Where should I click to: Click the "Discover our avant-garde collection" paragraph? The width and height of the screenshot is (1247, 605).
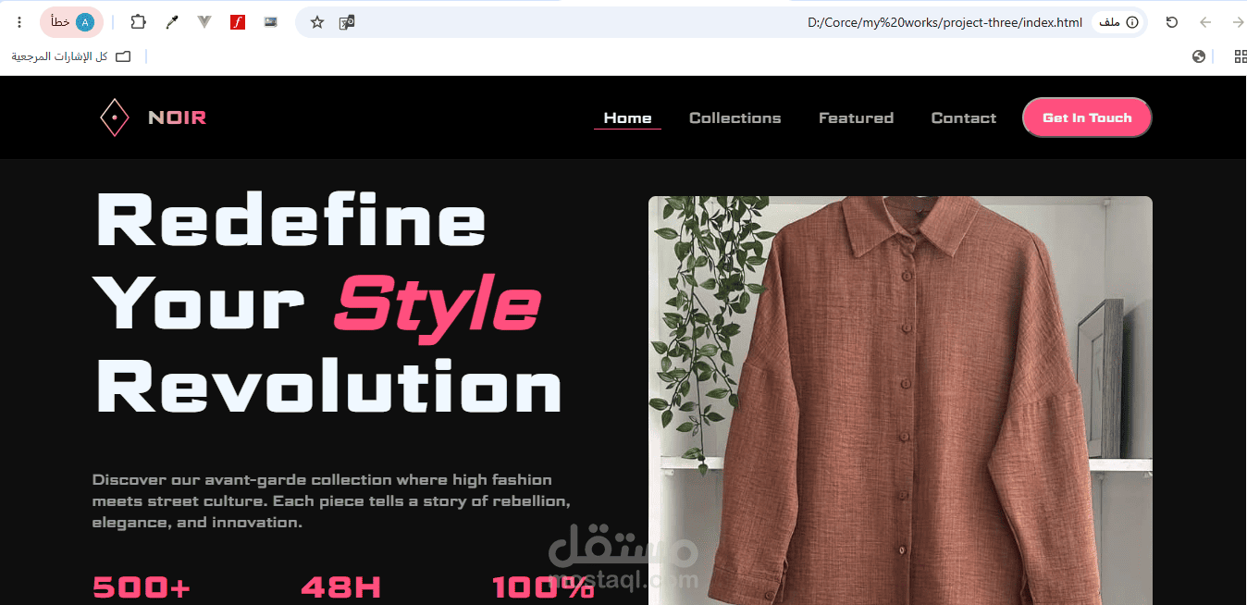(331, 501)
